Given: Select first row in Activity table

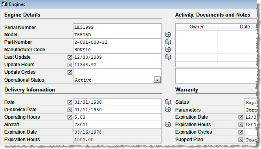Looking at the screenshot, I should pos(217,34).
